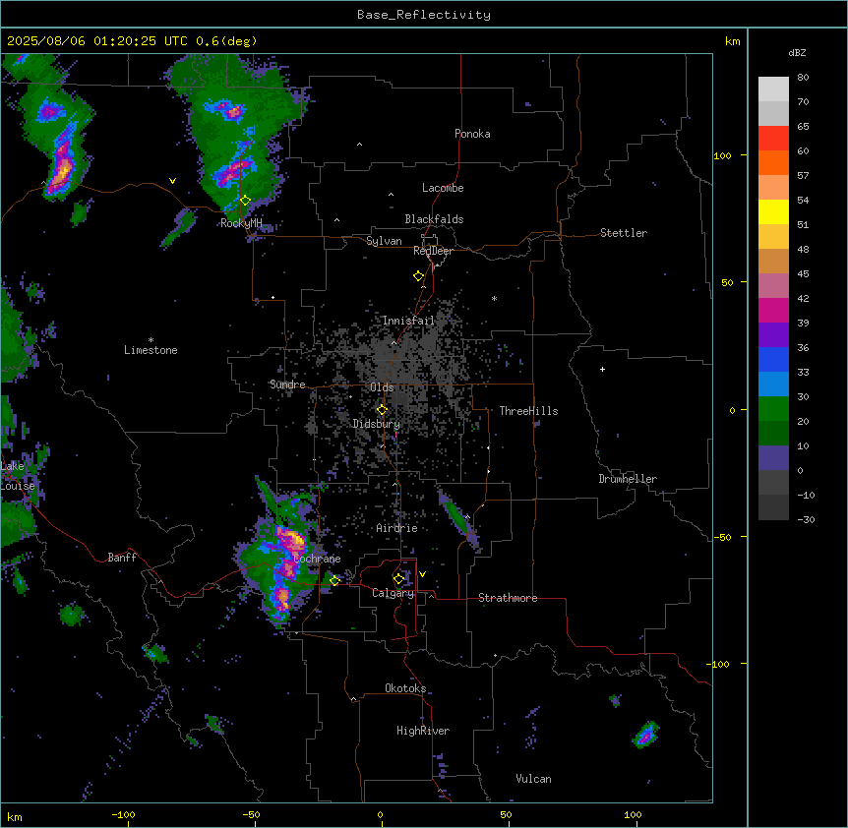
Task: Click the Strathmore city label
Action: 508,598
